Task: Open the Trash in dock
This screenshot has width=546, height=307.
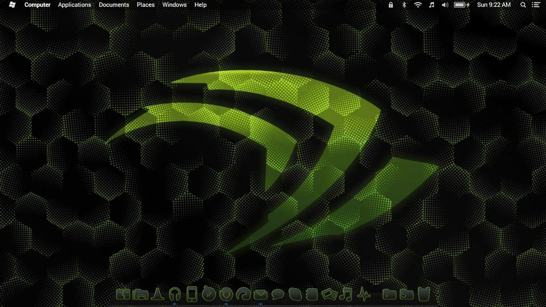Action: coord(424,294)
